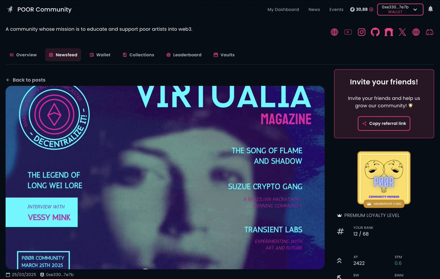
Task: Open My Dashboard in top navigation
Action: click(283, 10)
